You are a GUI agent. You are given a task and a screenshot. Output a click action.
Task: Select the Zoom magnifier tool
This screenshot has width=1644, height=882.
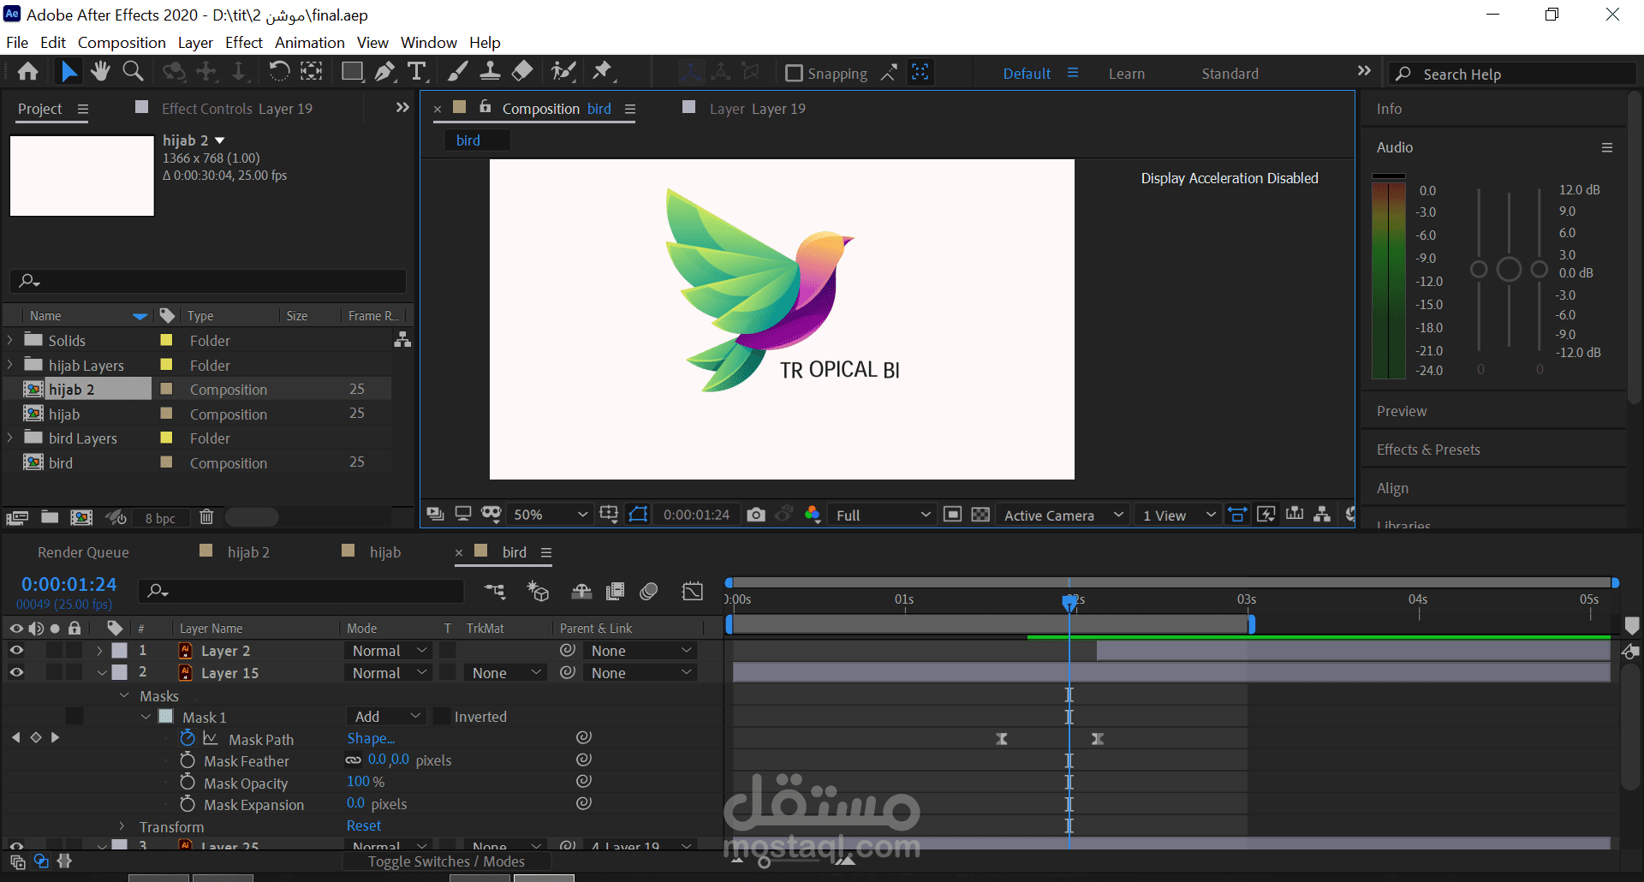pyautogui.click(x=133, y=72)
